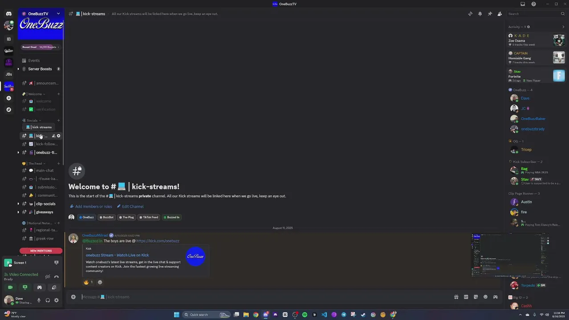The image size is (569, 320).
Task: Open the Help question mark icon
Action: tap(533, 4)
